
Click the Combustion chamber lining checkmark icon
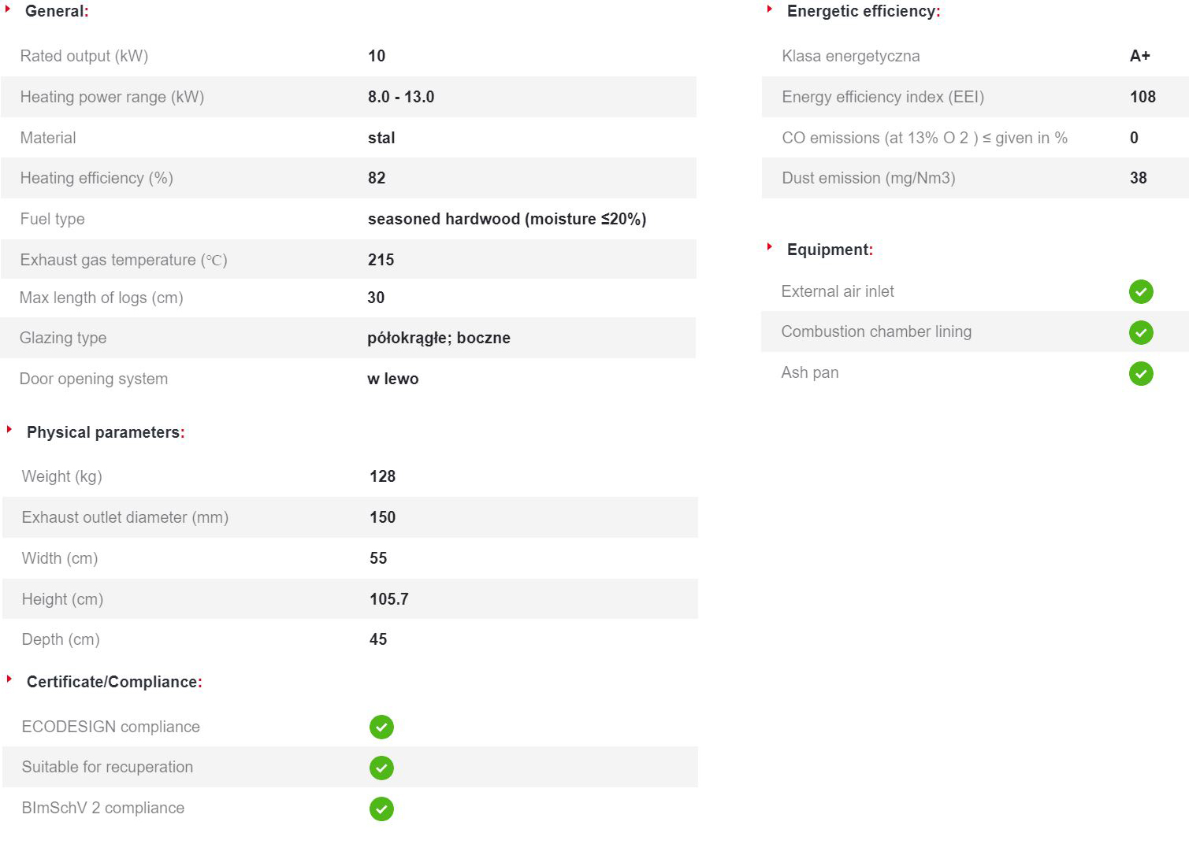coord(1140,332)
